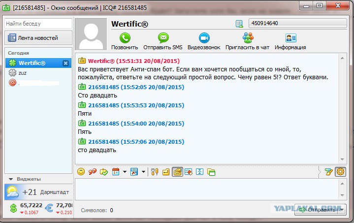Click the lowercase message "сто двадцать"

tap(97, 150)
